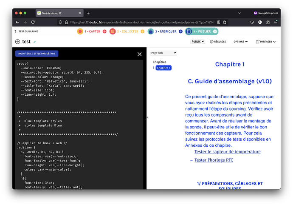
Task: Select the Test de dodoc 12 tab
Action: 59,13
